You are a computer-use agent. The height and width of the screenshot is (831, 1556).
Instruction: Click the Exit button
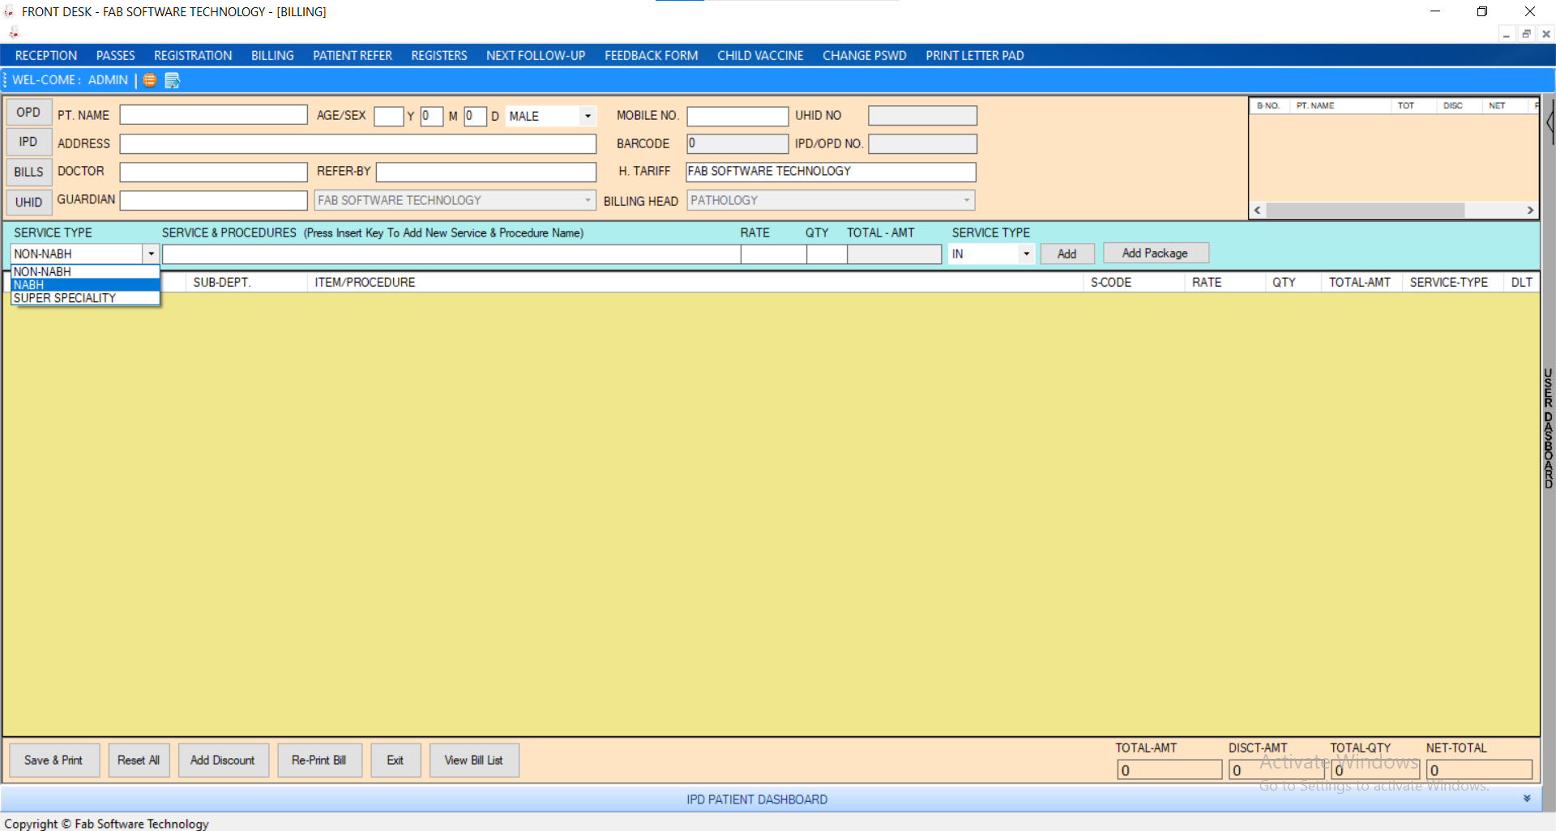[x=395, y=760]
